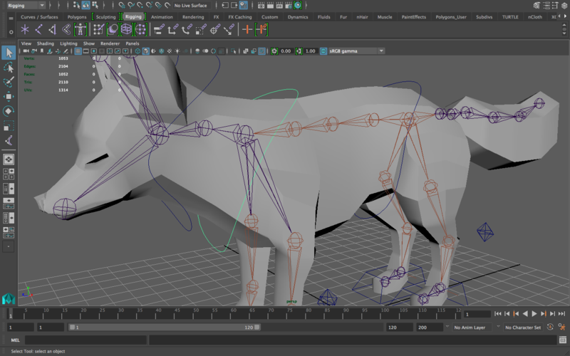Image resolution: width=570 pixels, height=356 pixels.
Task: Toggle the viewport grid display
Action: (x=78, y=51)
